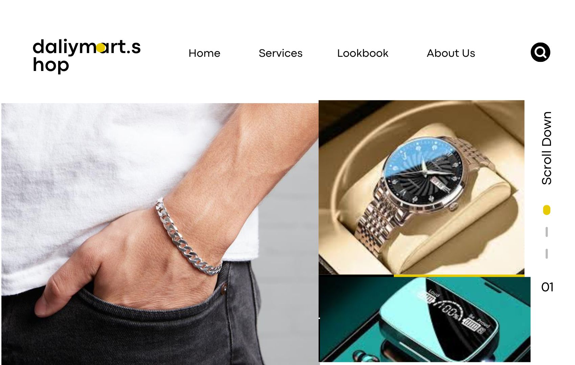Click the 01 slide counter

tap(547, 287)
